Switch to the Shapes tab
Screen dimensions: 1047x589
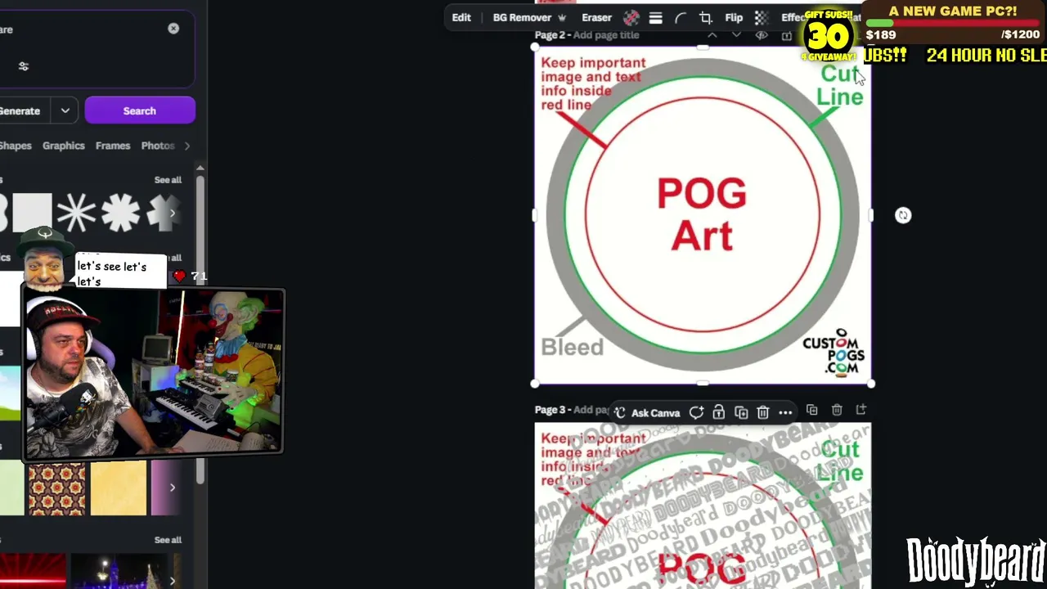pos(16,146)
